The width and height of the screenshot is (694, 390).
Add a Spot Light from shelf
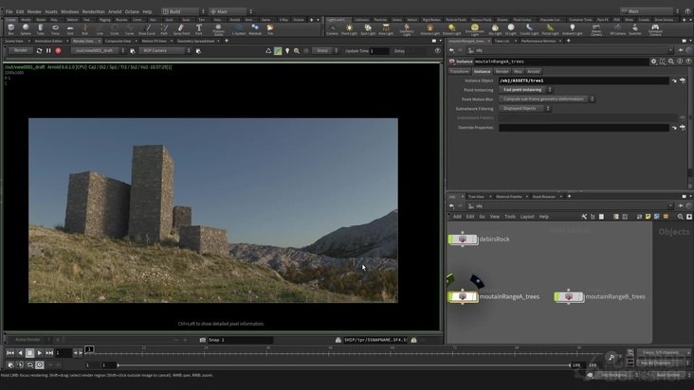(368, 29)
